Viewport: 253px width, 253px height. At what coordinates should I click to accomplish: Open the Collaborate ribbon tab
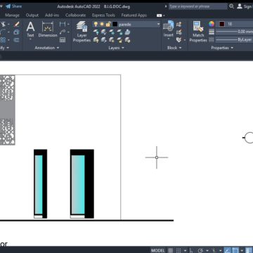pyautogui.click(x=75, y=15)
